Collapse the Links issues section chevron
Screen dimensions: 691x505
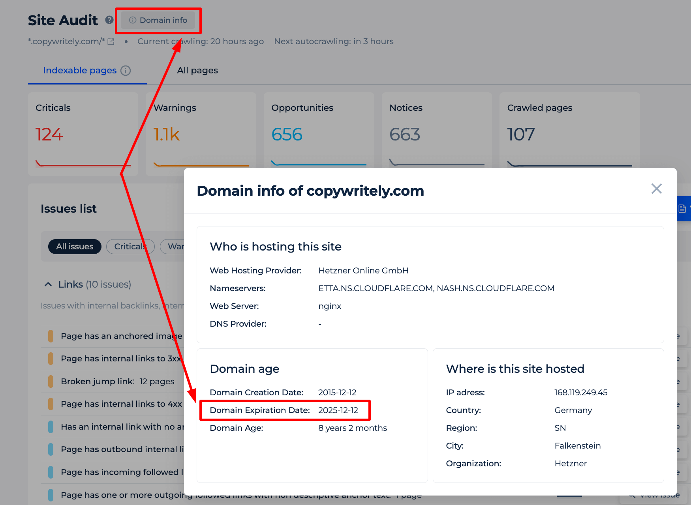click(x=48, y=284)
